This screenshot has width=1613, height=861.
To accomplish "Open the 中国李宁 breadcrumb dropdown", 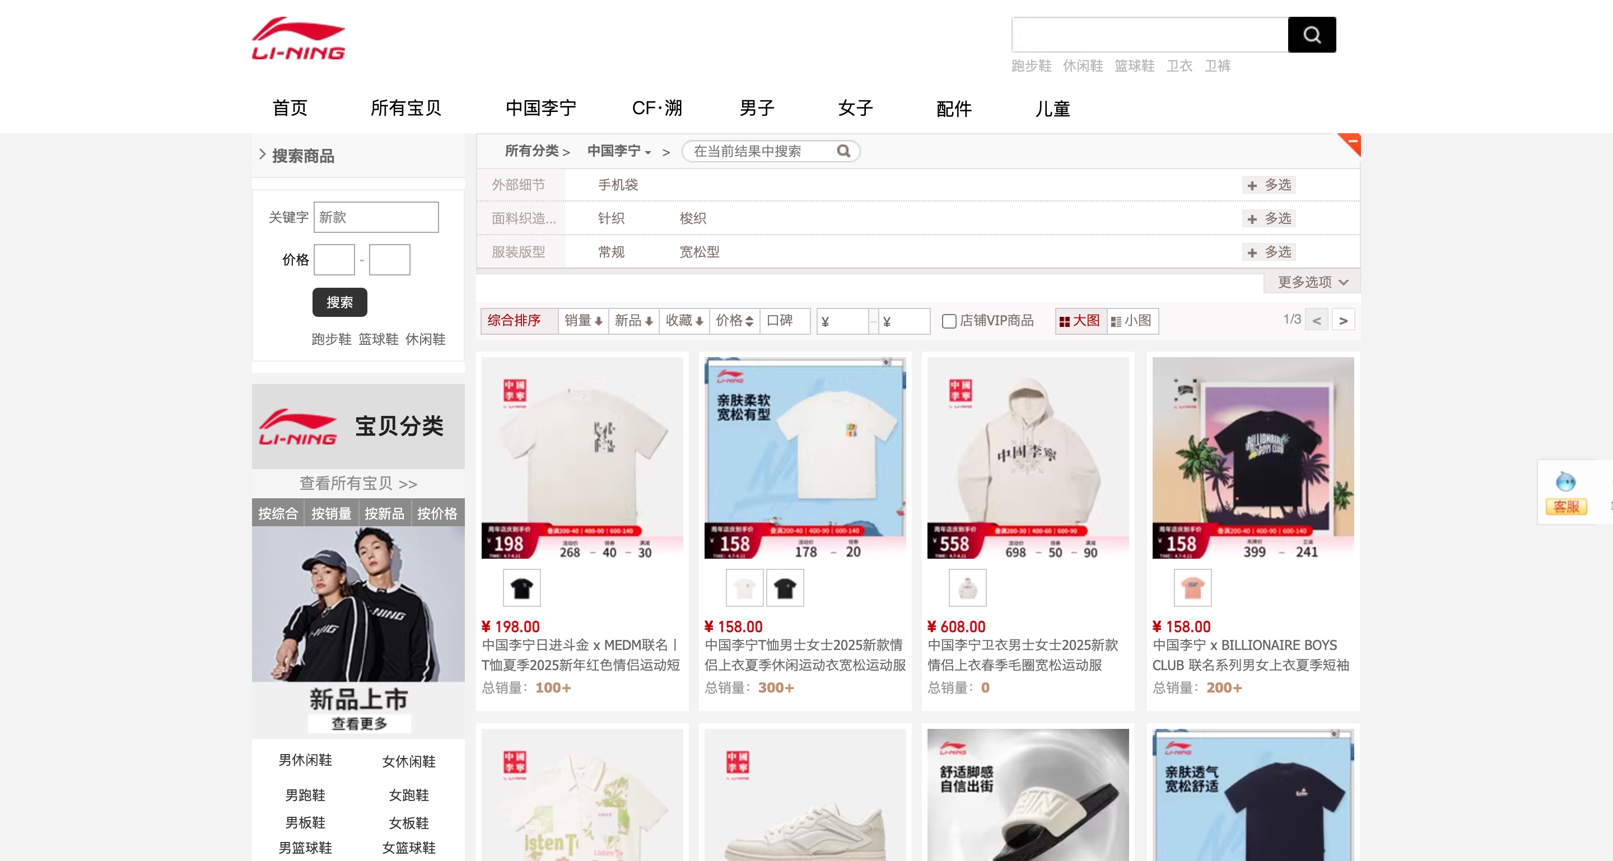I will click(619, 151).
